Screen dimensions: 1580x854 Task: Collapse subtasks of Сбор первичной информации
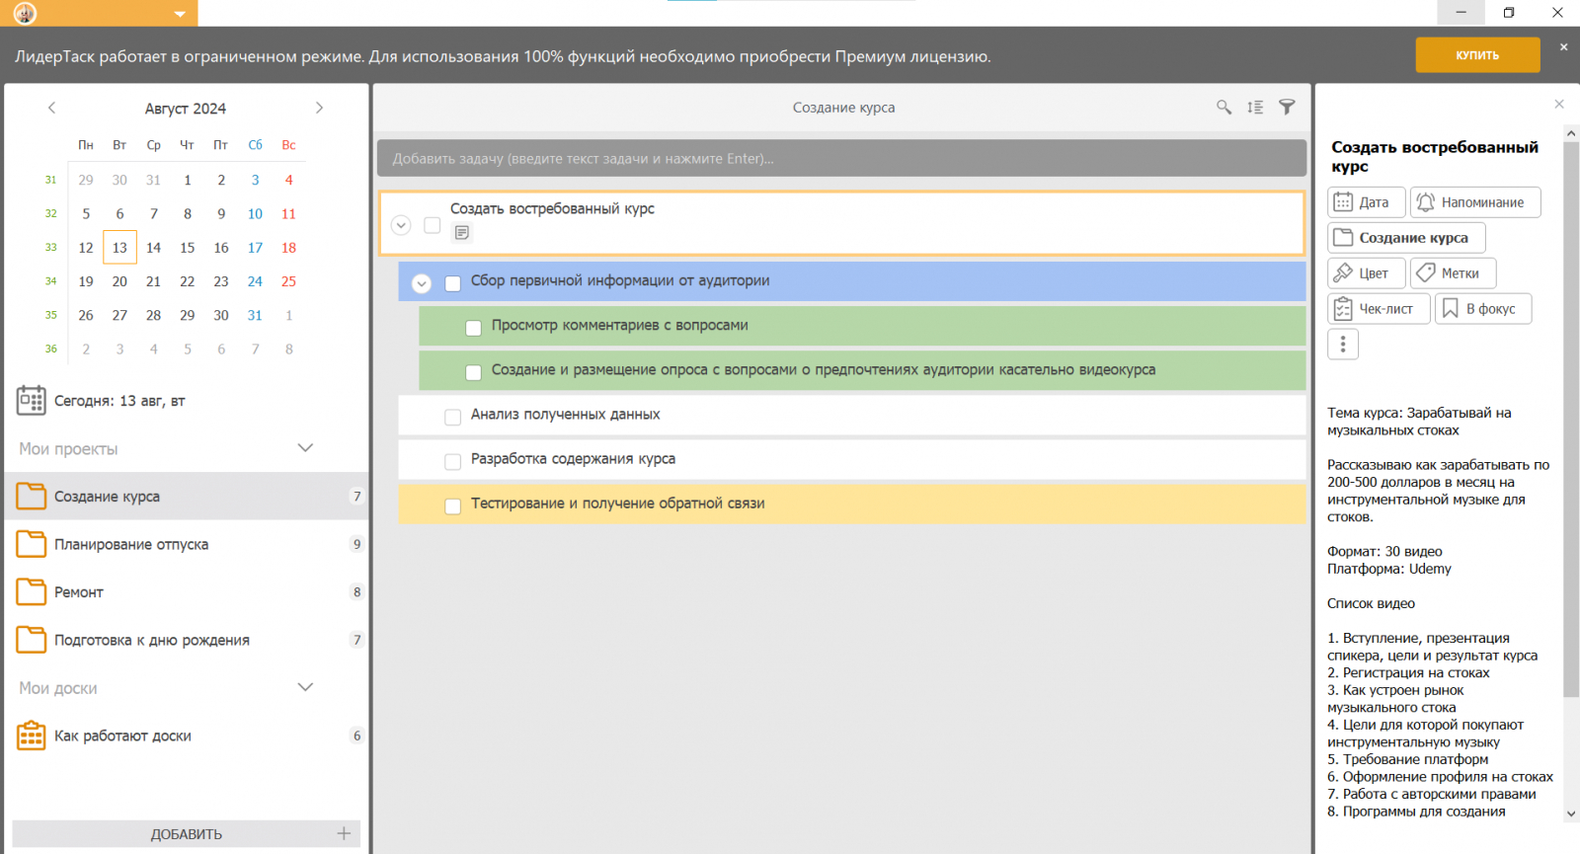pyautogui.click(x=422, y=283)
